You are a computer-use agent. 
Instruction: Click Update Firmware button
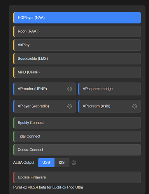[x=77, y=177]
